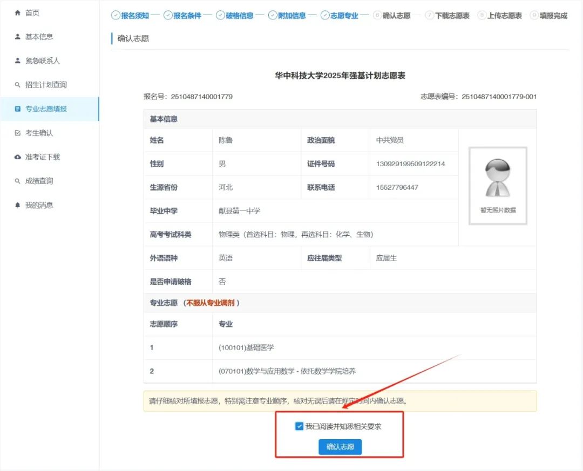
Task: Click the home icon in sidebar
Action: tap(17, 13)
